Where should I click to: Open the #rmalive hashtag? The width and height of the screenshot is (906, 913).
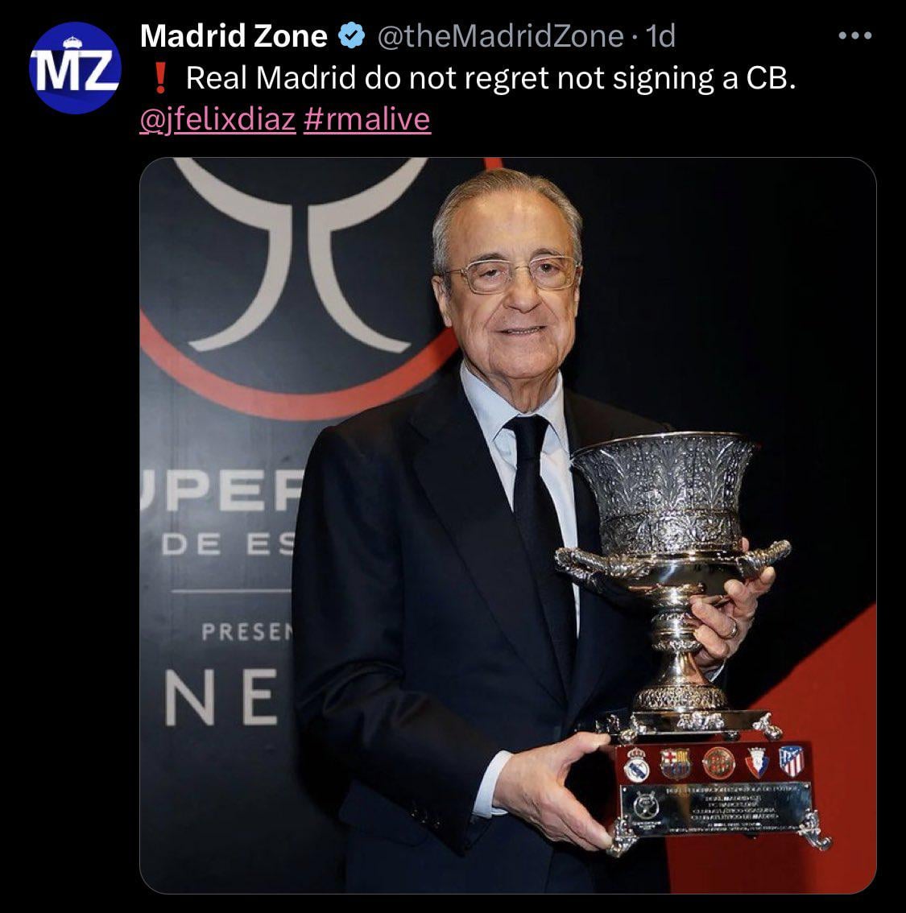point(366,119)
